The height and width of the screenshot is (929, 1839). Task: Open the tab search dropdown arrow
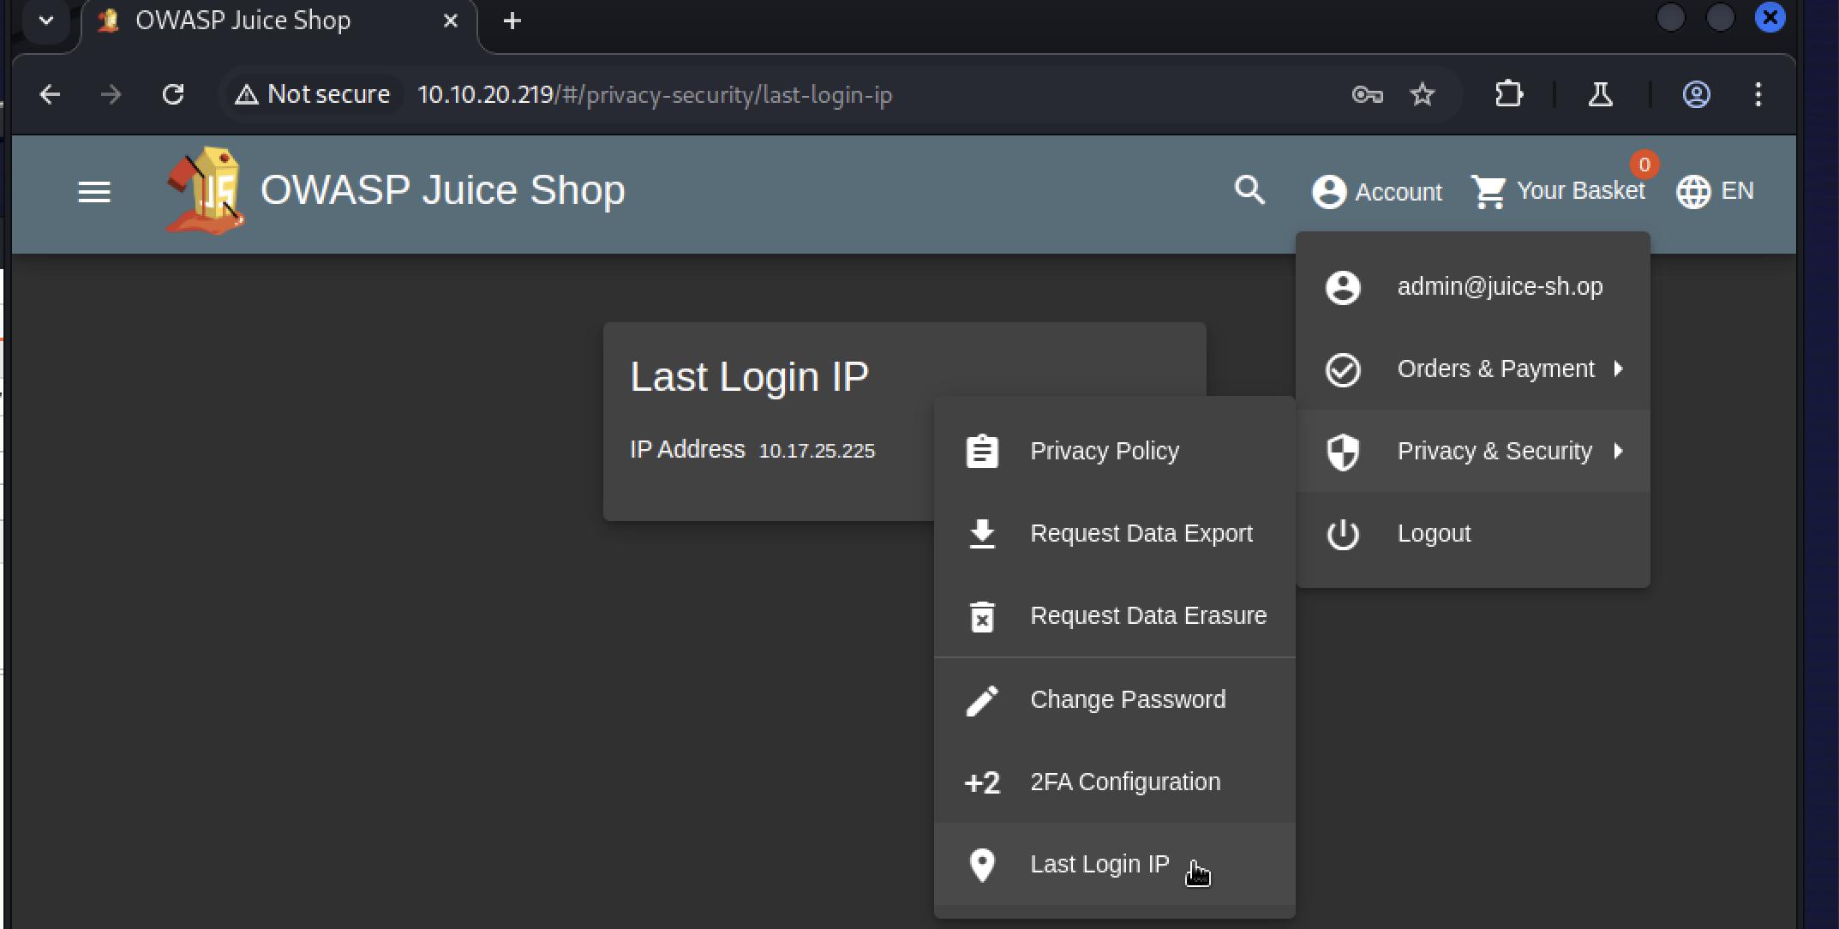(x=46, y=21)
